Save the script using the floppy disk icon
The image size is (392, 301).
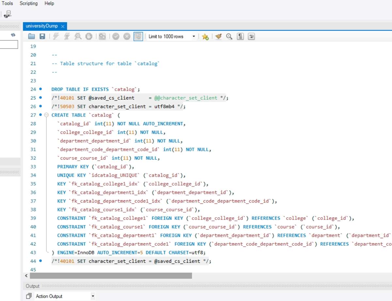coord(42,37)
